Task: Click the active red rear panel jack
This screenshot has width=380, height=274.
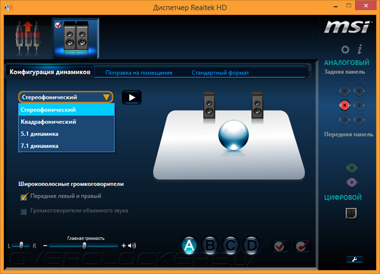Action: 344,105
